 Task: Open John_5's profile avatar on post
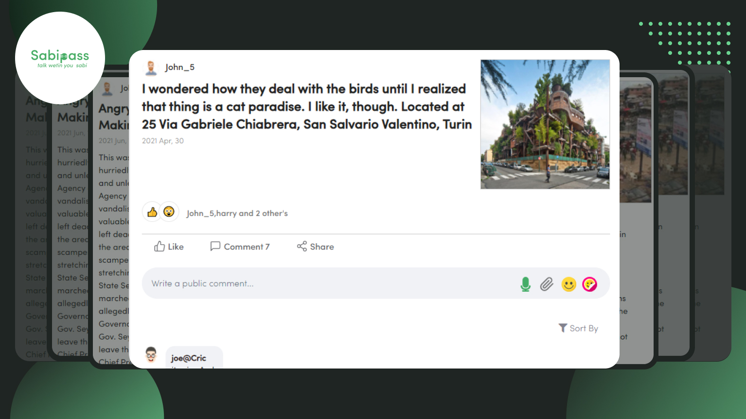click(151, 67)
